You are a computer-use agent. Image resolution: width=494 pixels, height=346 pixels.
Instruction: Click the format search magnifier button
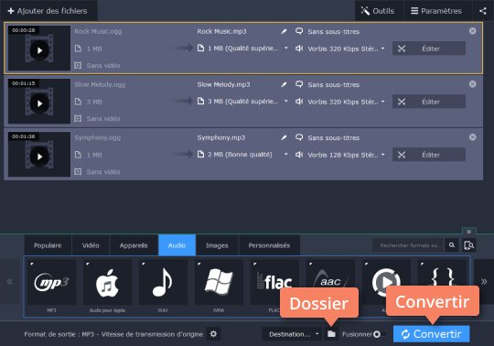coord(452,245)
